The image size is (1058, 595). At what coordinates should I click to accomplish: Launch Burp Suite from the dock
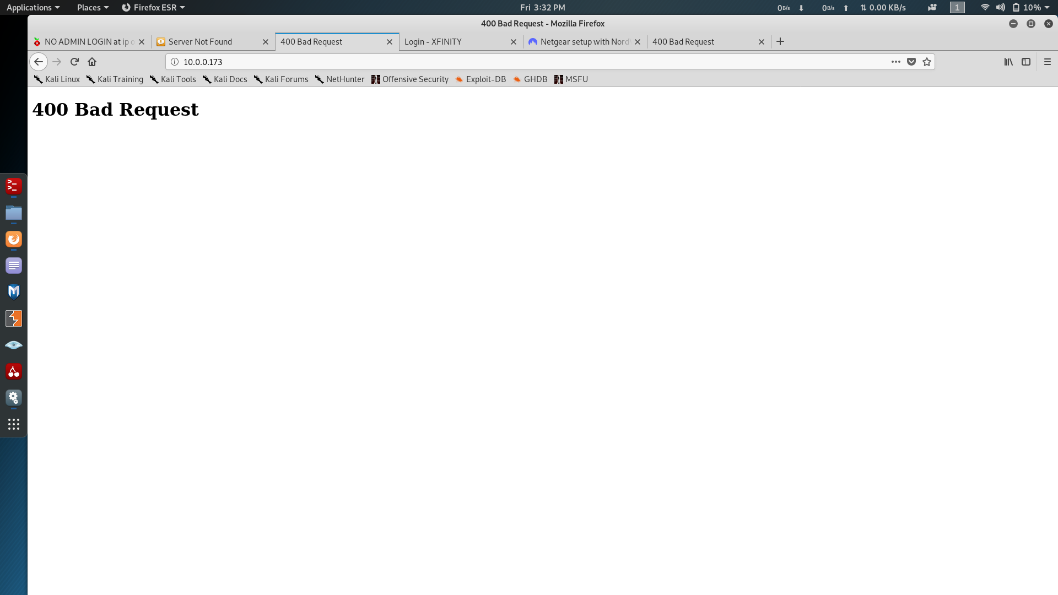click(14, 318)
